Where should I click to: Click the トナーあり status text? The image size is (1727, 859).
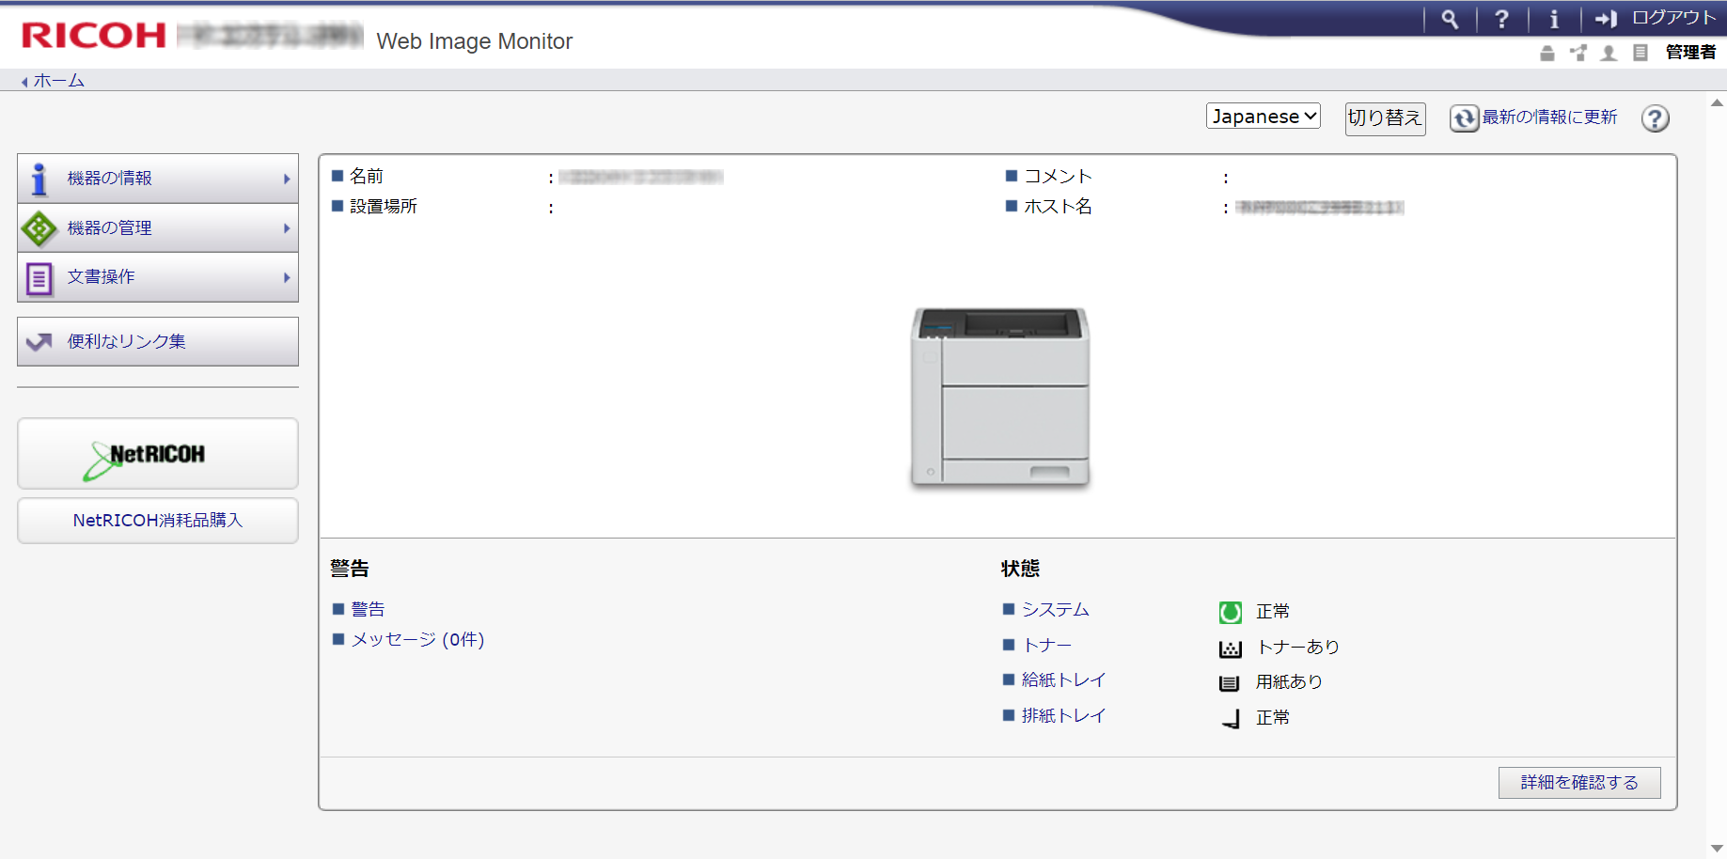(x=1298, y=648)
